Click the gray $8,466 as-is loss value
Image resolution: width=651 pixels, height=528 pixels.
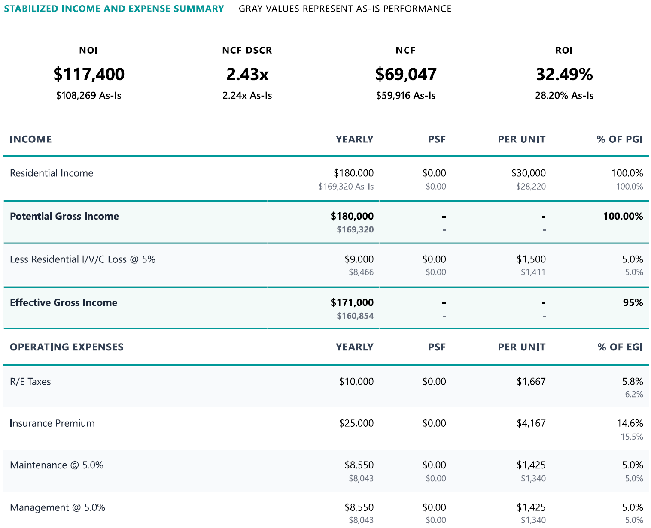point(361,272)
